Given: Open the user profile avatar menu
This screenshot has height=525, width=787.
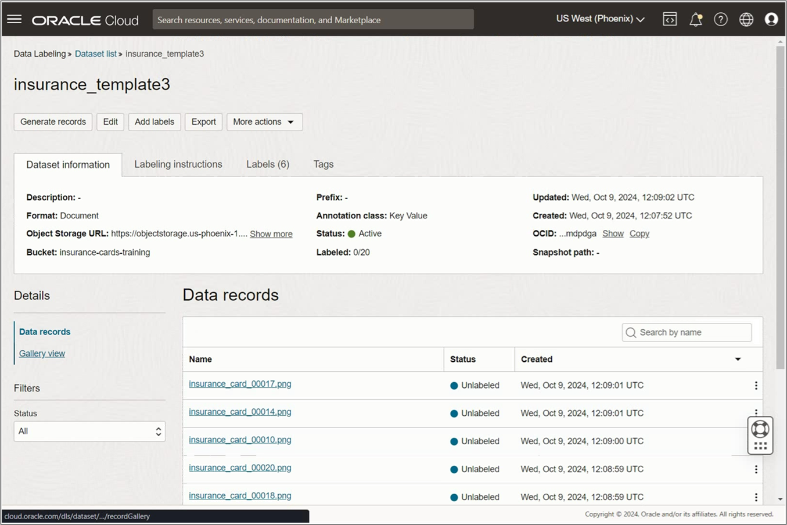Looking at the screenshot, I should click(771, 20).
